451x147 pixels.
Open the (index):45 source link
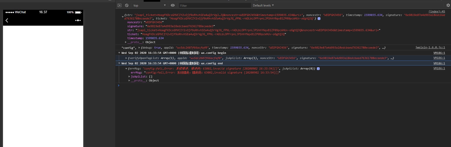[x=437, y=11]
